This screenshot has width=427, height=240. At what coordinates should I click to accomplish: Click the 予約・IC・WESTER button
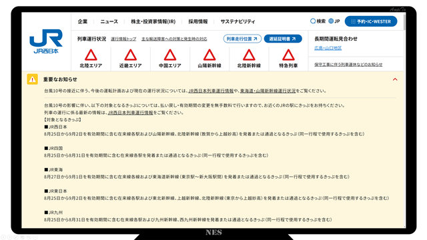tap(371, 21)
